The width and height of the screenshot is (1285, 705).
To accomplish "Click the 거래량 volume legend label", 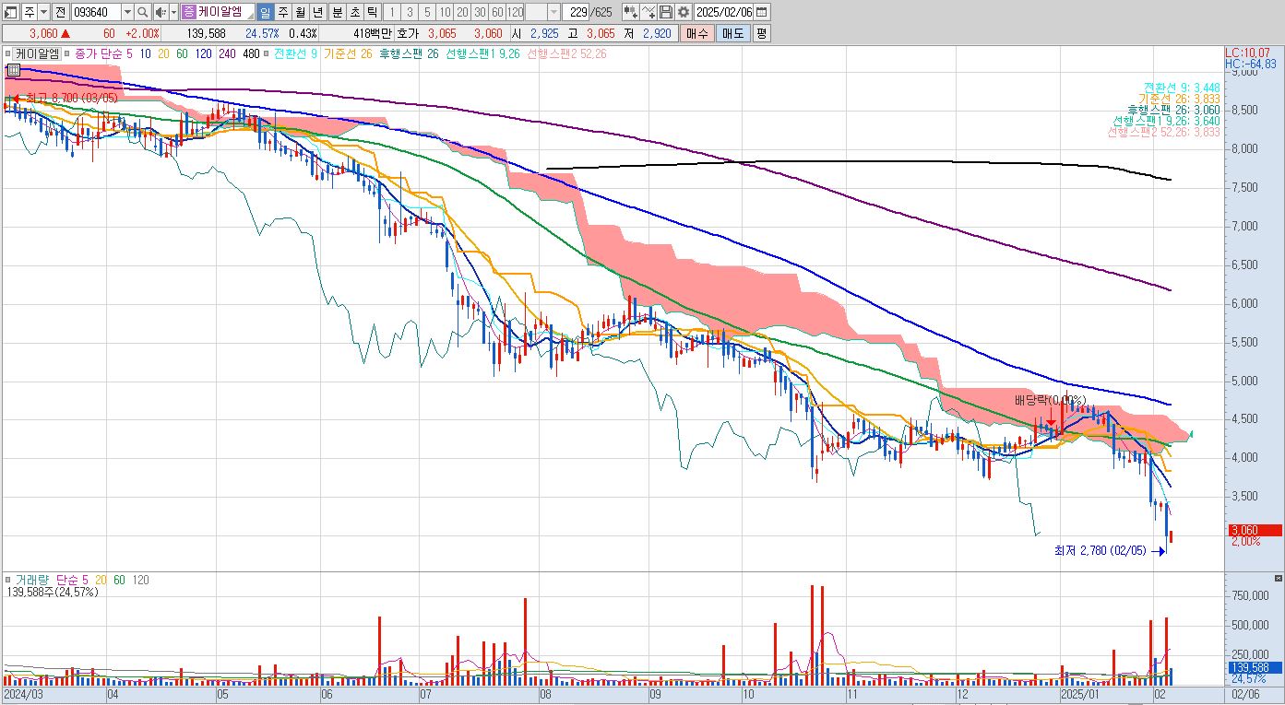I will tap(30, 580).
